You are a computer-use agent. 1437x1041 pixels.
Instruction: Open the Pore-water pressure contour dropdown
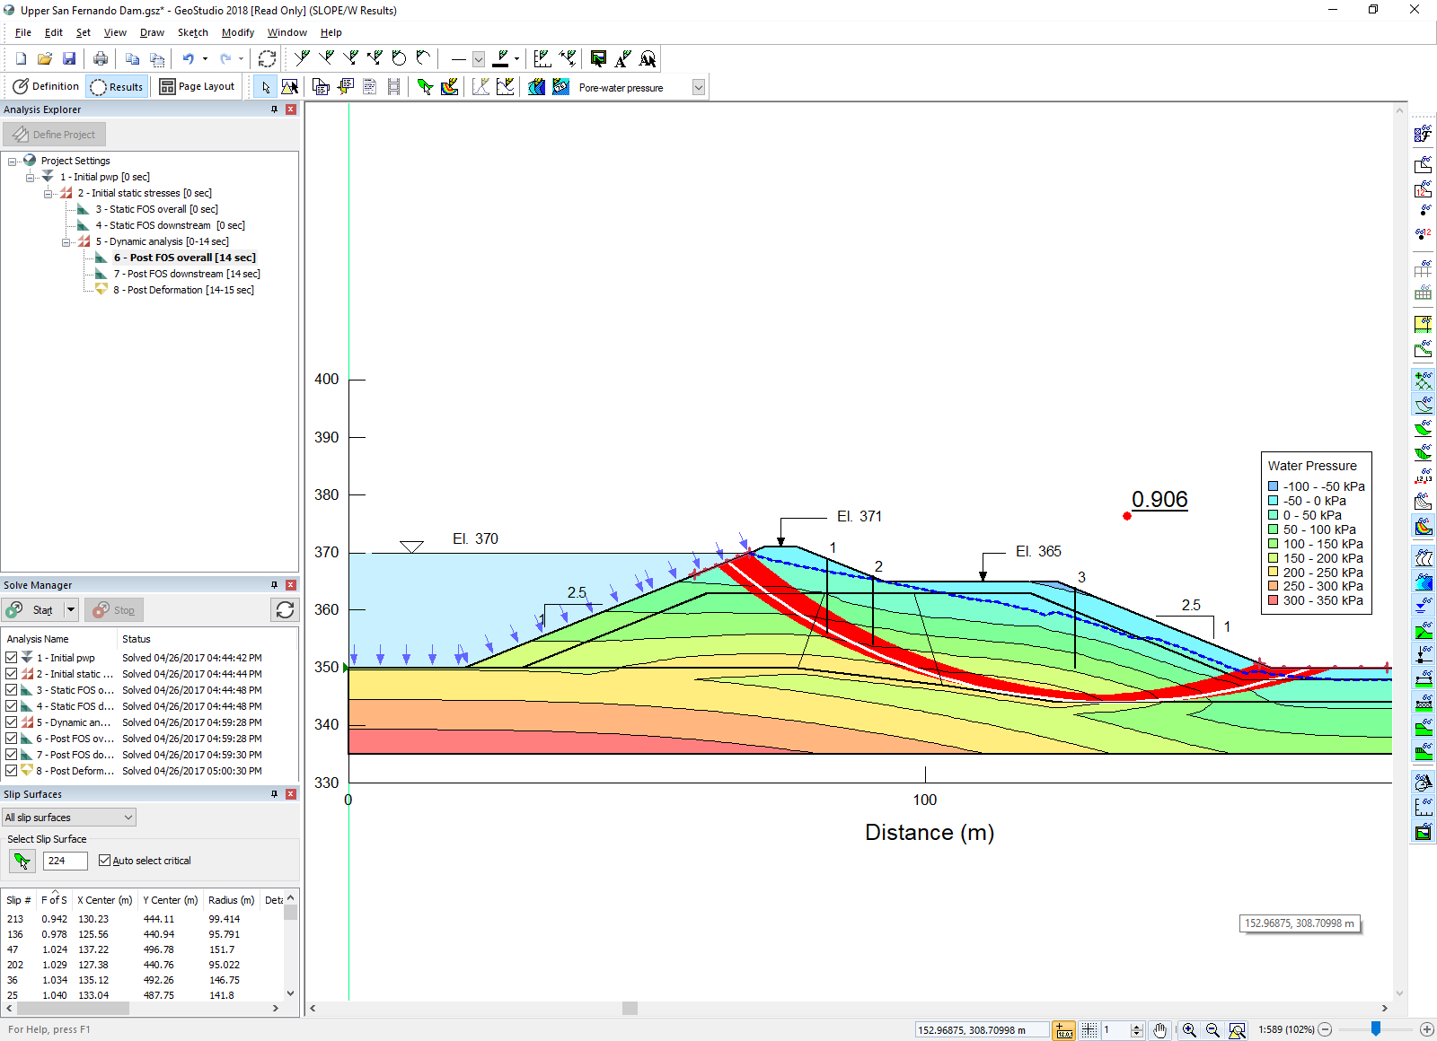(x=698, y=87)
